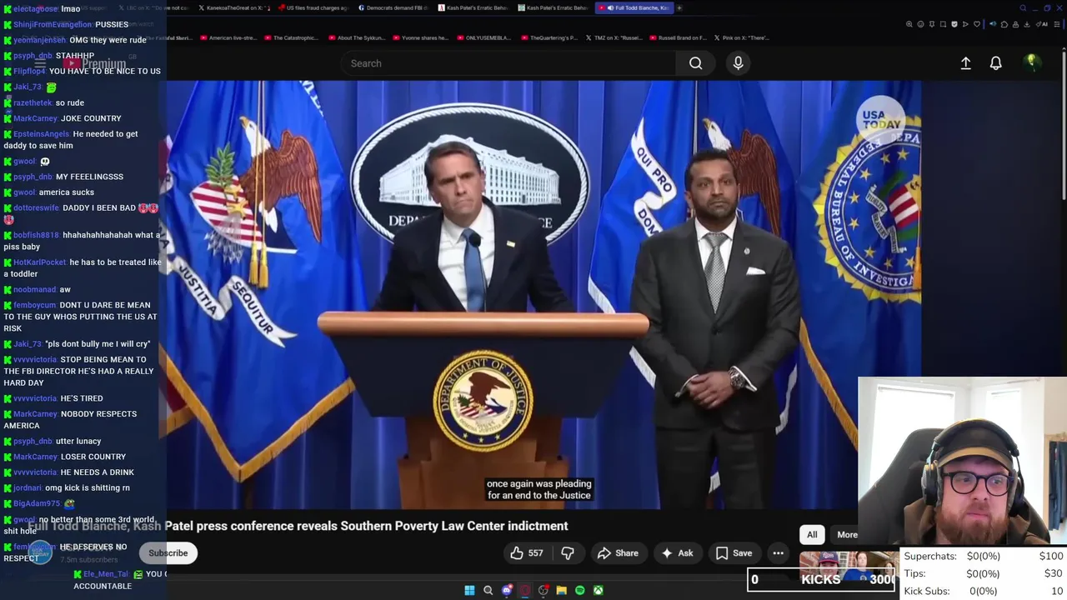Open browser extensions puzzle icon
This screenshot has width=1067, height=600.
point(1004,24)
